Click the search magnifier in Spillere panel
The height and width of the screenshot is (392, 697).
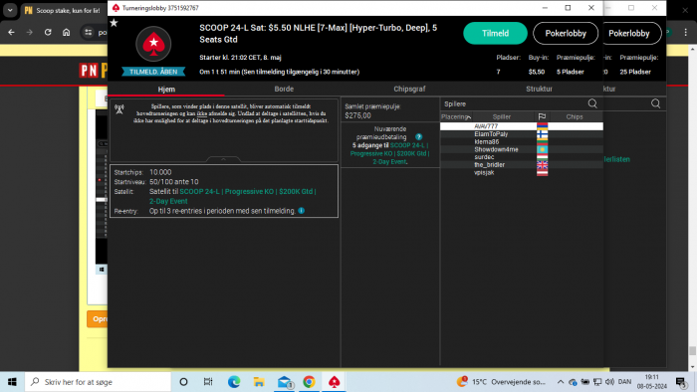coord(592,103)
